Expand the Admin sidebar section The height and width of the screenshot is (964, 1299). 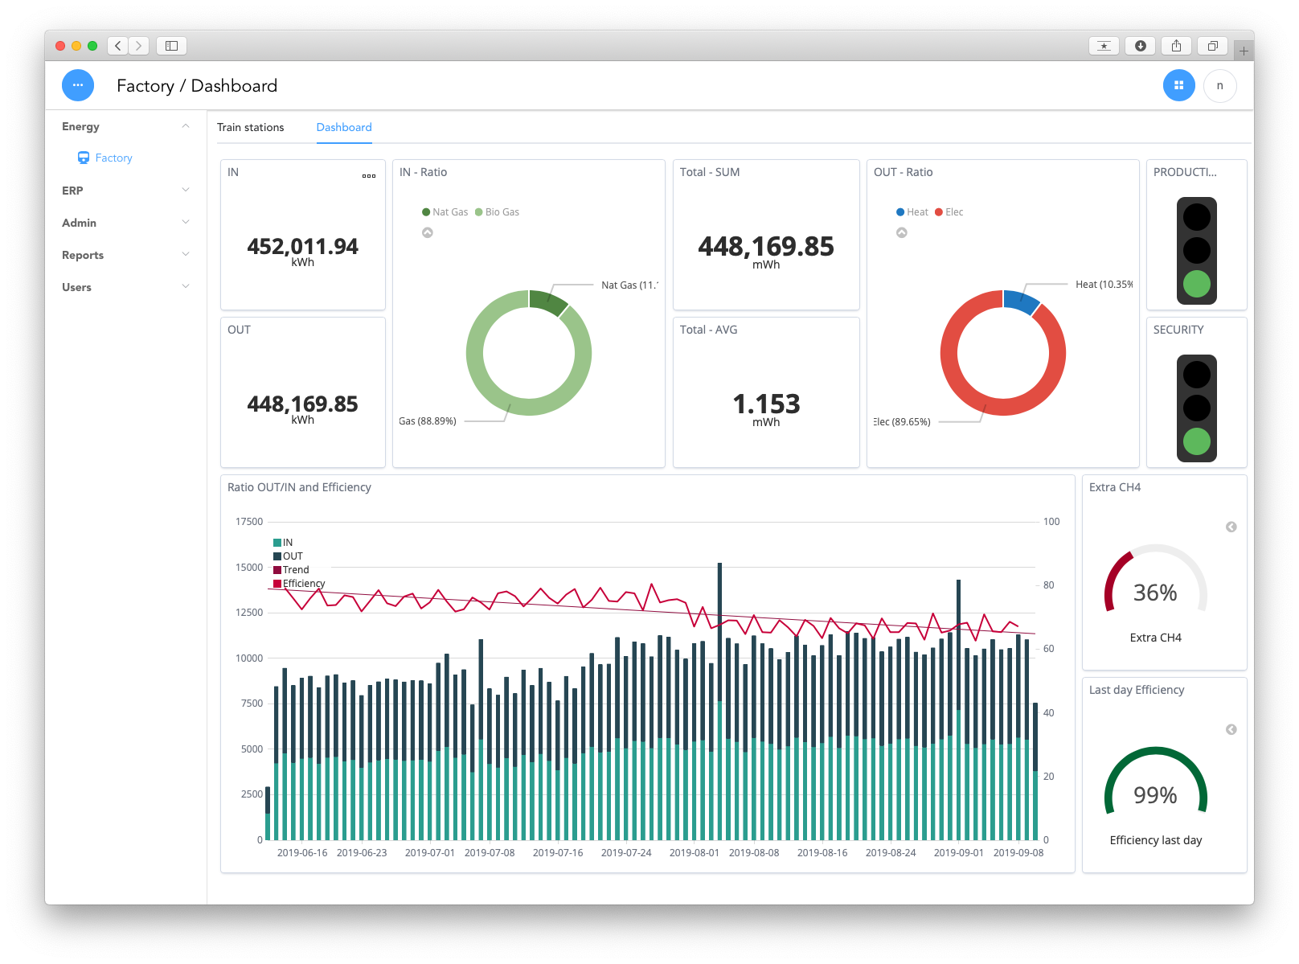(x=126, y=223)
